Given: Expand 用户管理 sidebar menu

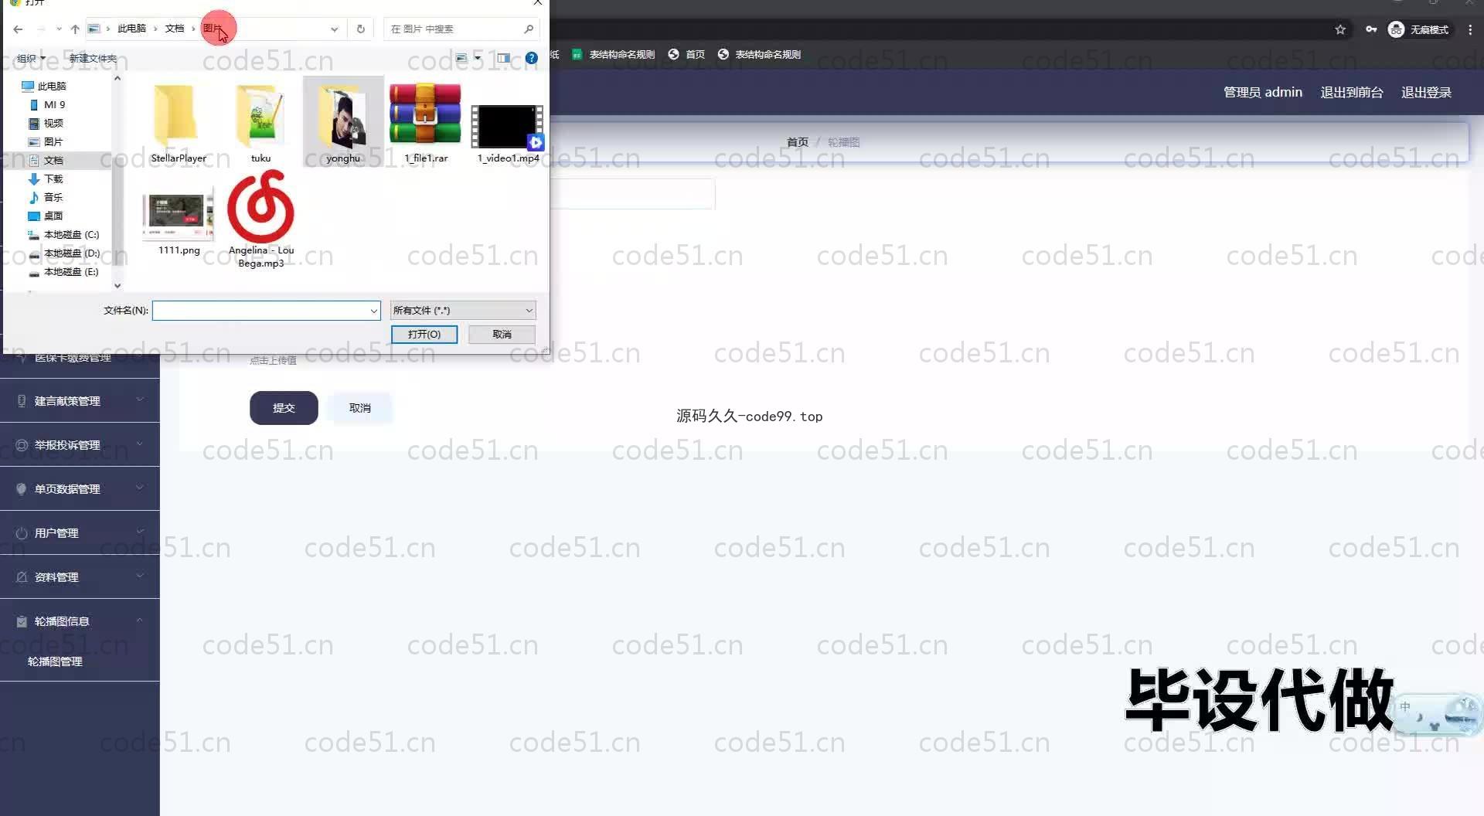Looking at the screenshot, I should [80, 532].
